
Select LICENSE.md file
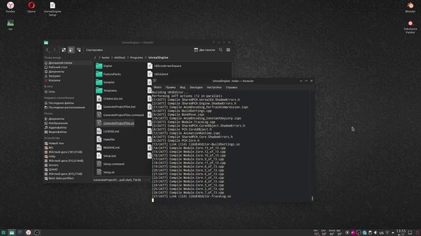pos(108,131)
